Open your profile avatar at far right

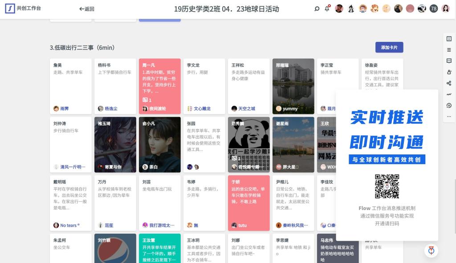(445, 8)
